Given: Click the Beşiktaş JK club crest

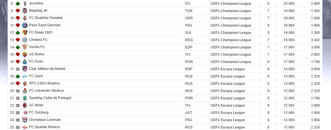Looking at the screenshot, I should [25, 11].
